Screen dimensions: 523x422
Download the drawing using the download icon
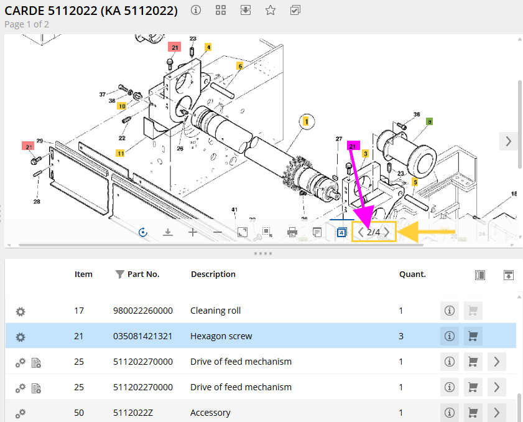click(x=167, y=232)
